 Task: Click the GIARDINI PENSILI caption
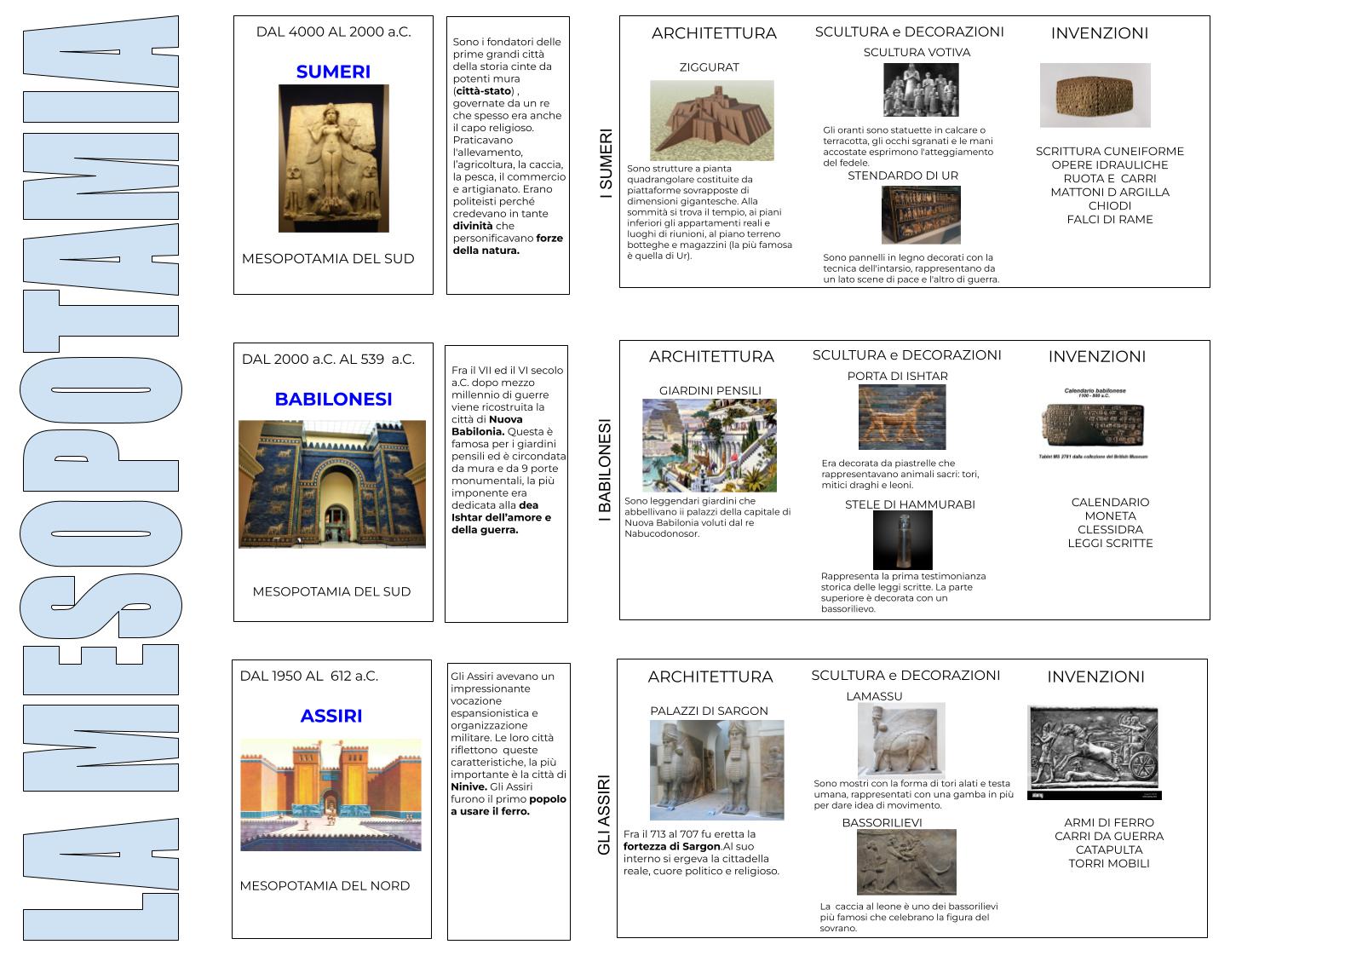coord(710,390)
